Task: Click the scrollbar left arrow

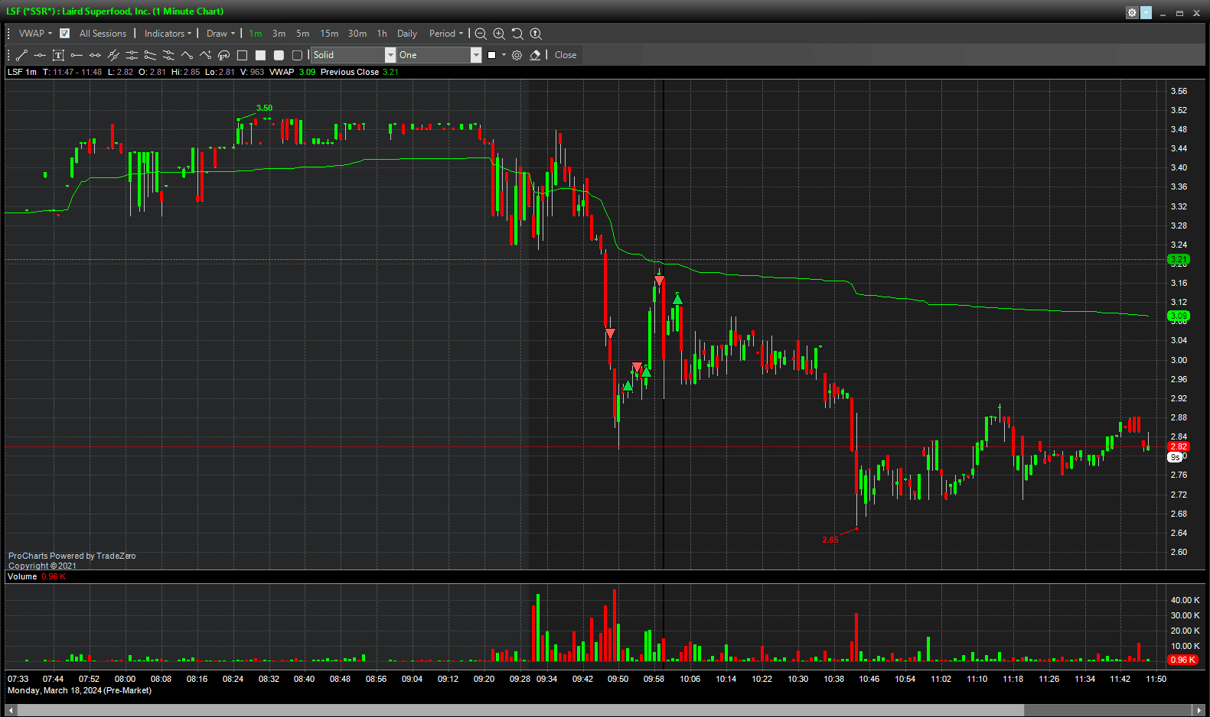Action: coord(11,710)
